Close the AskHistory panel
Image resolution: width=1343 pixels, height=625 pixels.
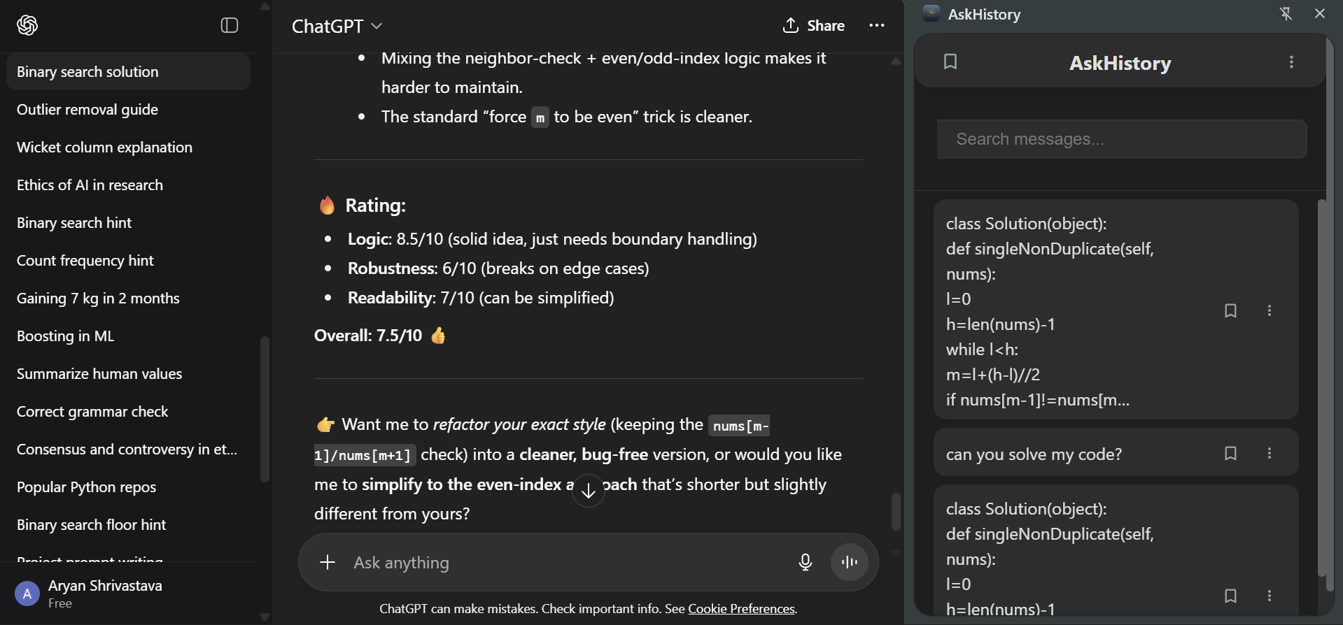point(1320,13)
